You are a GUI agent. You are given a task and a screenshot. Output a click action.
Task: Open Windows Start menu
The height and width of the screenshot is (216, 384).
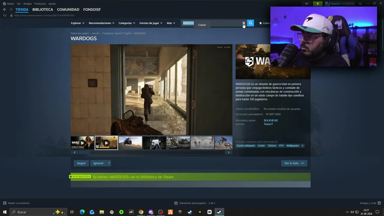tap(5, 212)
